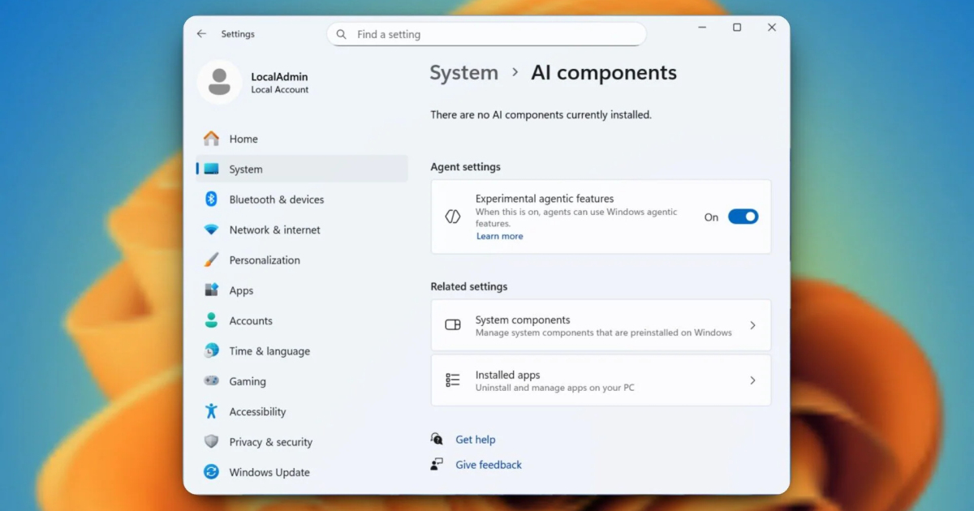Click the System breadcrumb to go back
The width and height of the screenshot is (974, 511).
pos(463,73)
